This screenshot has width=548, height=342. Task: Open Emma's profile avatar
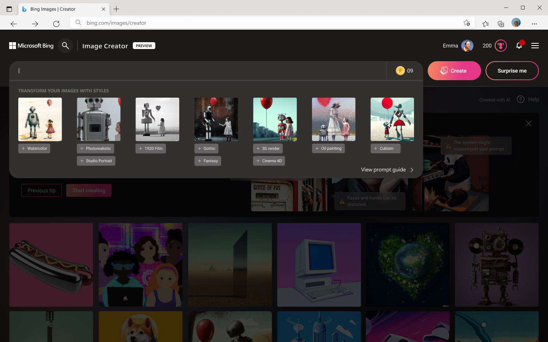pyautogui.click(x=467, y=46)
